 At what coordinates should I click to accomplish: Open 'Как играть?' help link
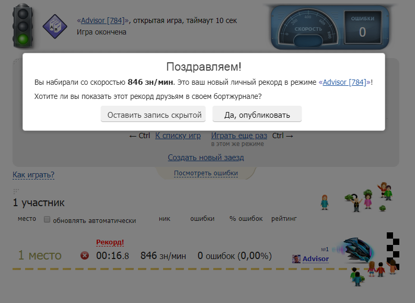[33, 175]
